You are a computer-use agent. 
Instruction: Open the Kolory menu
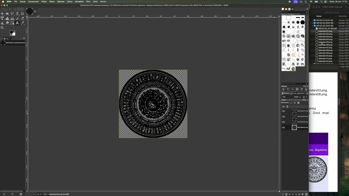pos(70,1)
